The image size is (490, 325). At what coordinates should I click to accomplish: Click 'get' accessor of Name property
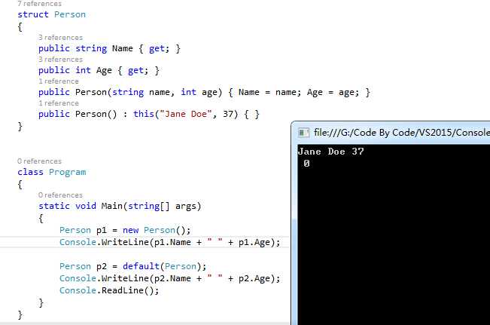pos(157,49)
